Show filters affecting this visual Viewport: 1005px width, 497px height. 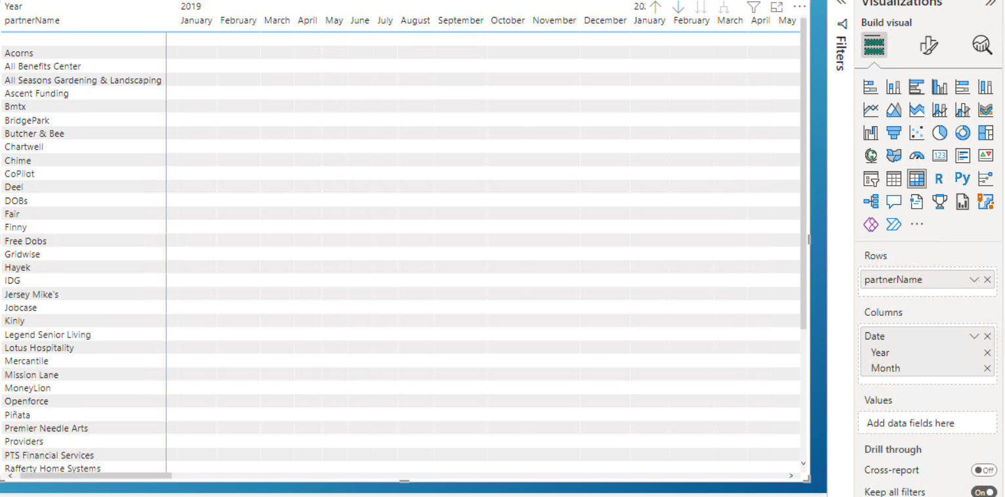(x=754, y=7)
